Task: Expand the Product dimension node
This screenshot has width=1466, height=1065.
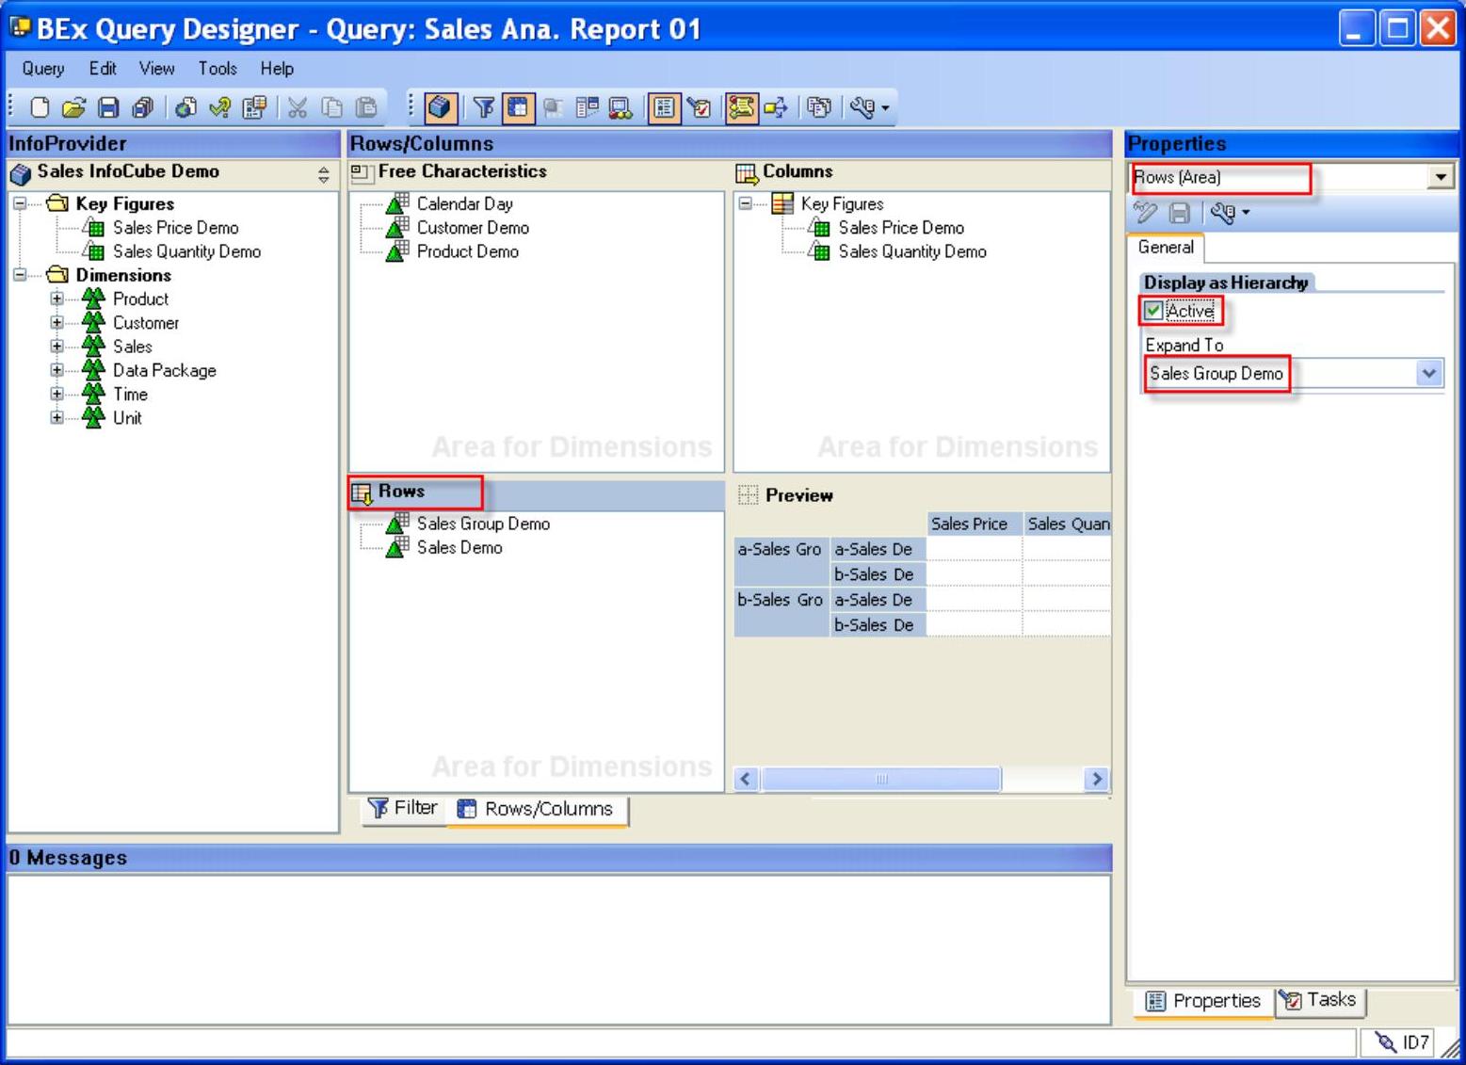Action: [57, 299]
